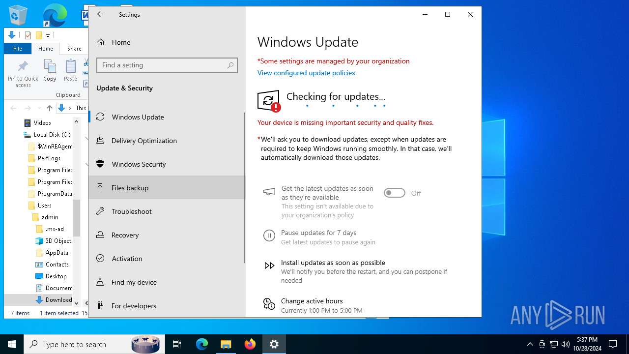
Task: Open Delivery Optimization
Action: click(167, 141)
